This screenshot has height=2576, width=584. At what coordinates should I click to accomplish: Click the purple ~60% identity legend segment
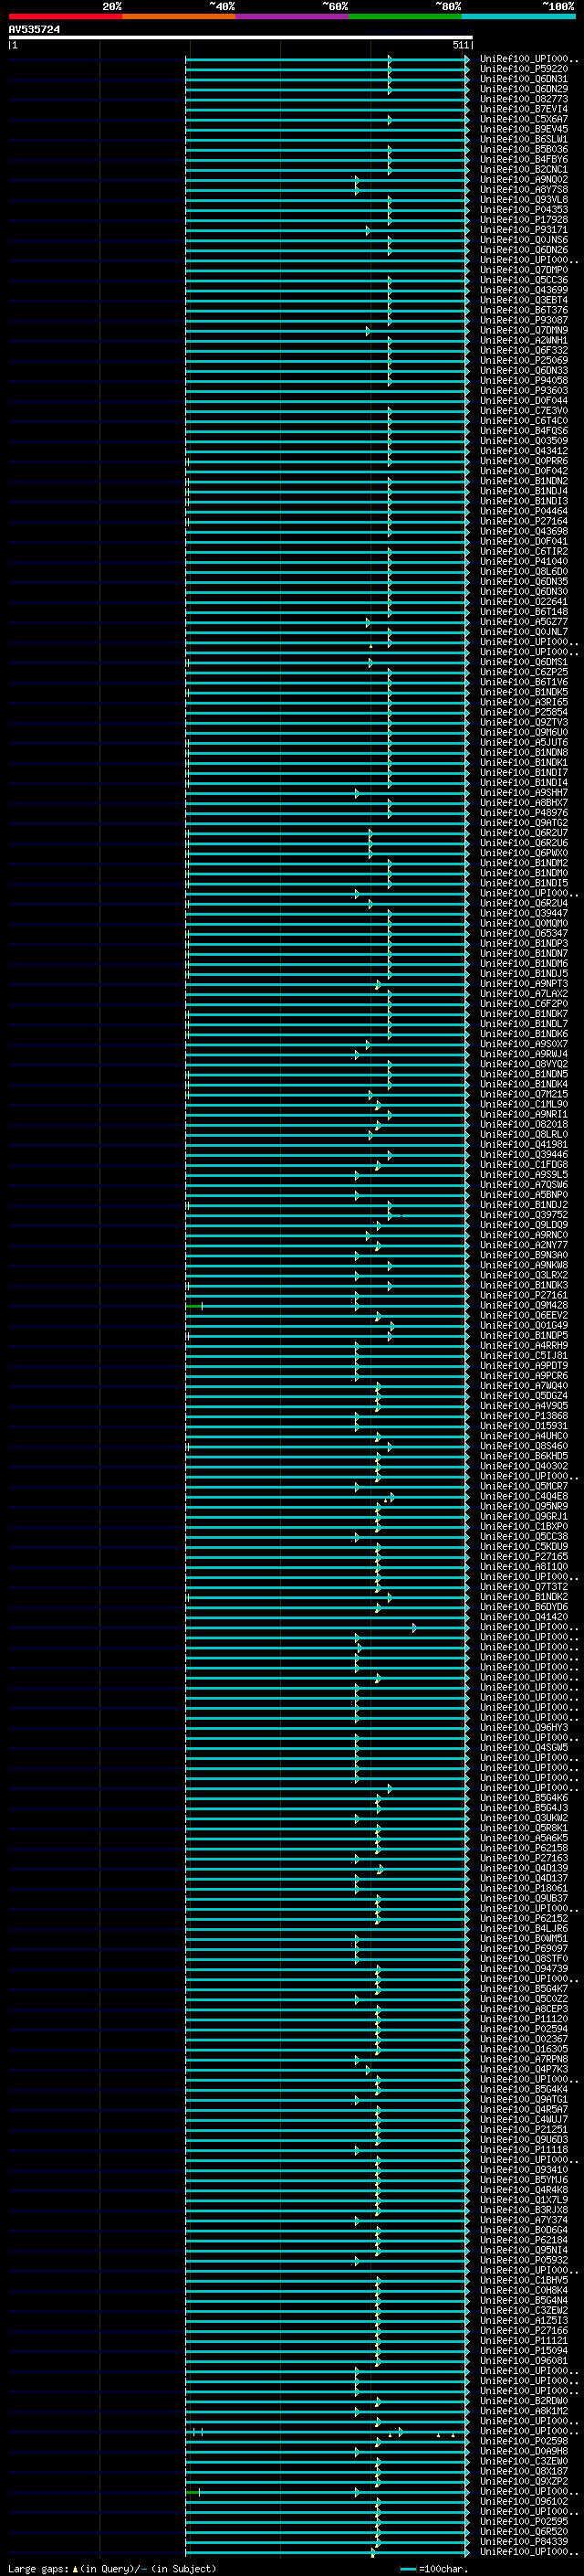point(291,16)
